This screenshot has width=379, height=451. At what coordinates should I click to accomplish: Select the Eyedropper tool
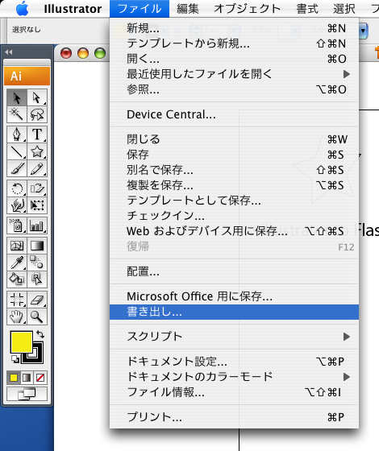(x=17, y=263)
